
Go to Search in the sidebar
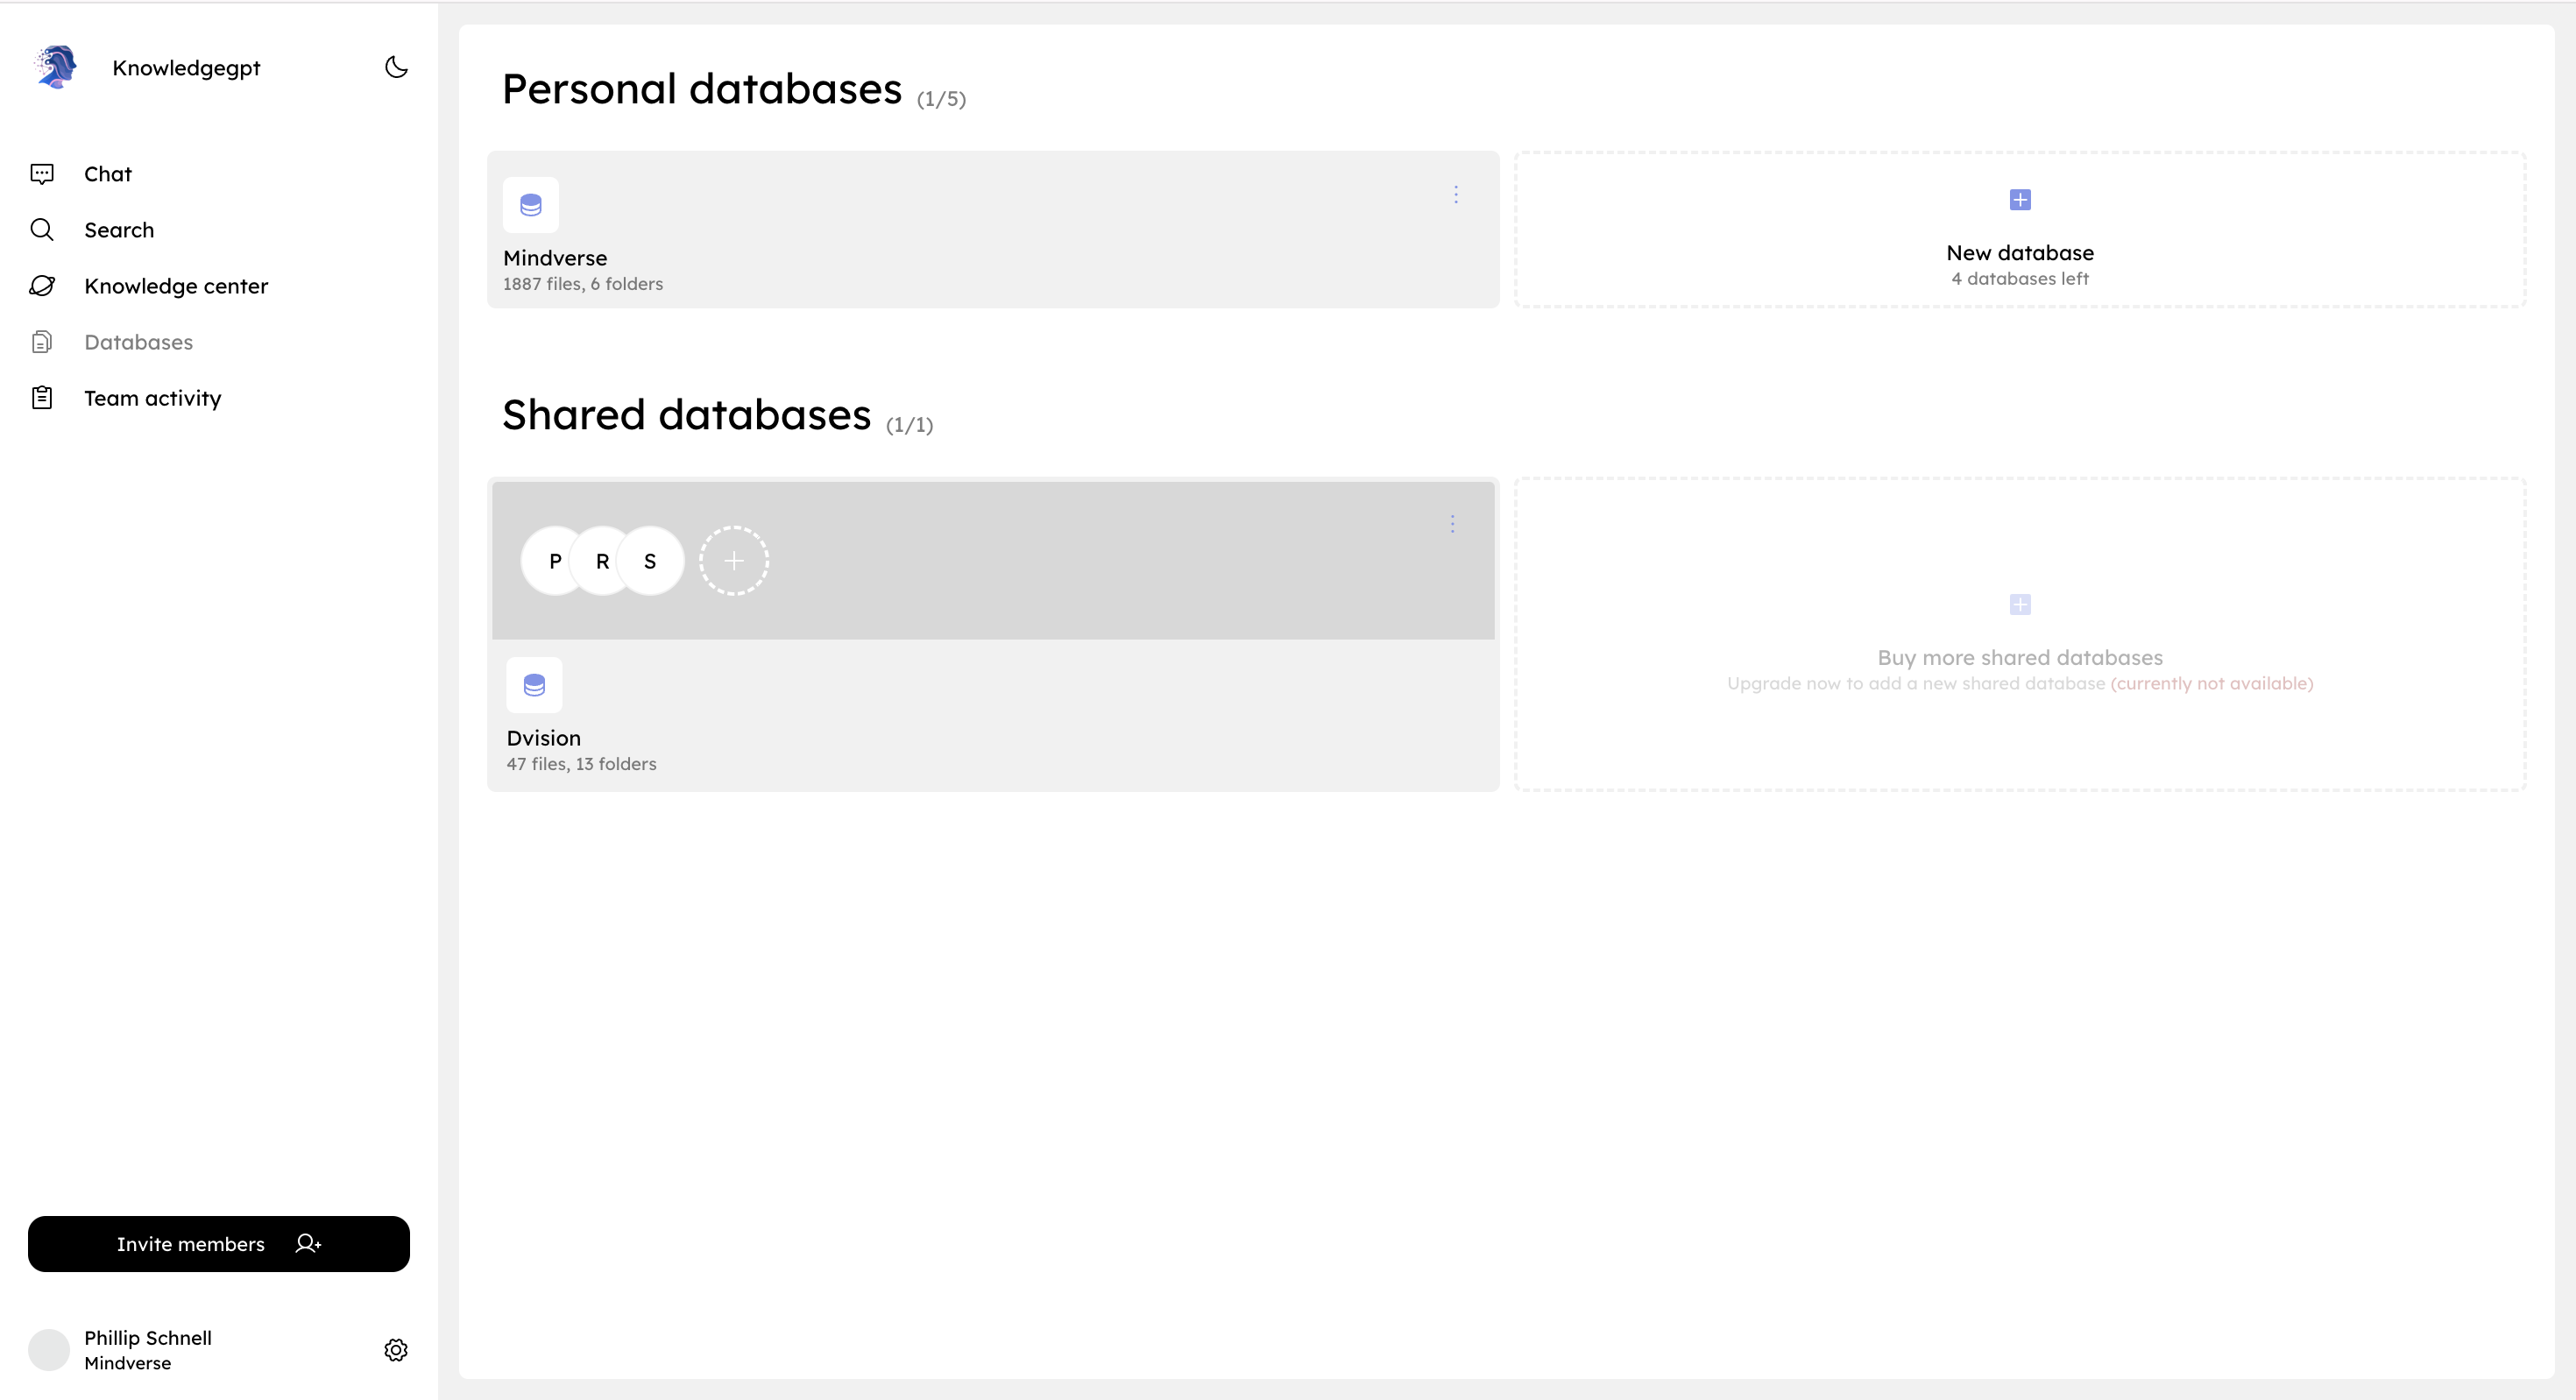(119, 230)
